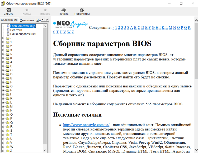The image size is (198, 153).
Task: Jump to letter A in Содержание links
Action: coord(131,27)
